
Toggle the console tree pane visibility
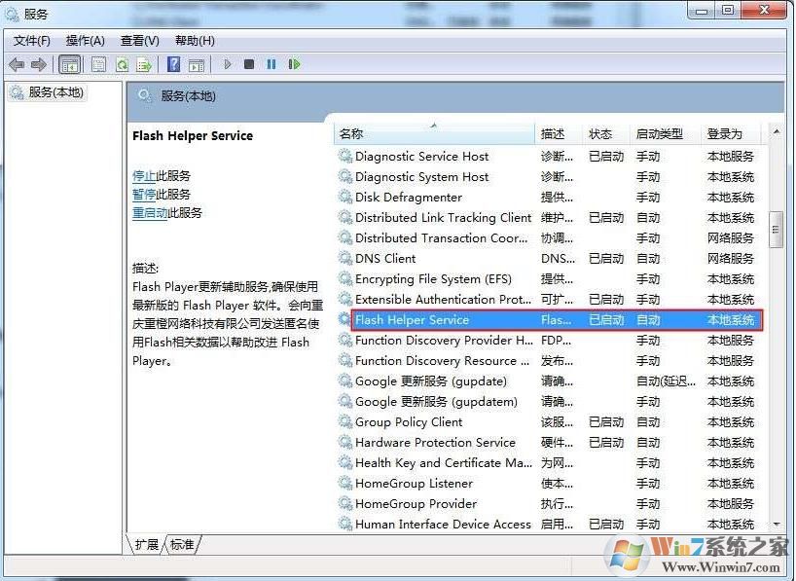pos(69,64)
